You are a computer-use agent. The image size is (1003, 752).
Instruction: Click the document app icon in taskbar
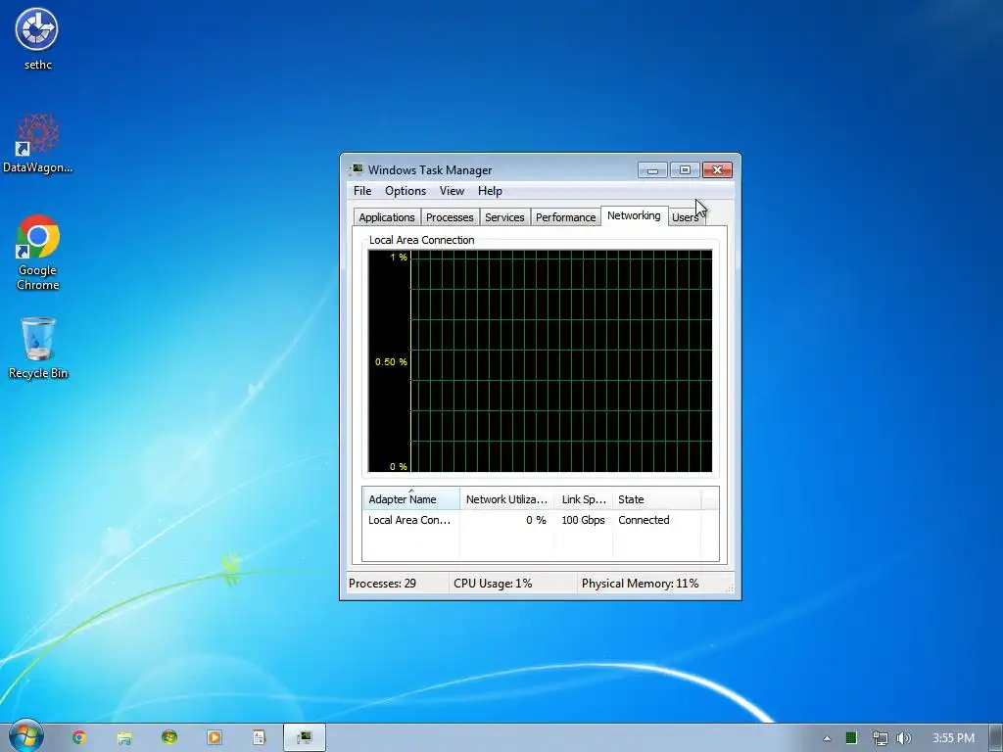(x=259, y=737)
